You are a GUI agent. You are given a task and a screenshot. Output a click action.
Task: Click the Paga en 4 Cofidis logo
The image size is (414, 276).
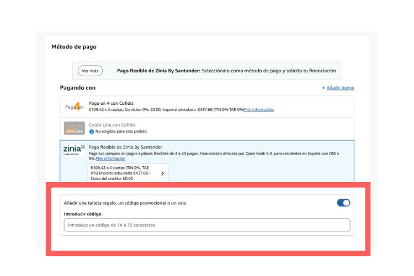point(73,107)
